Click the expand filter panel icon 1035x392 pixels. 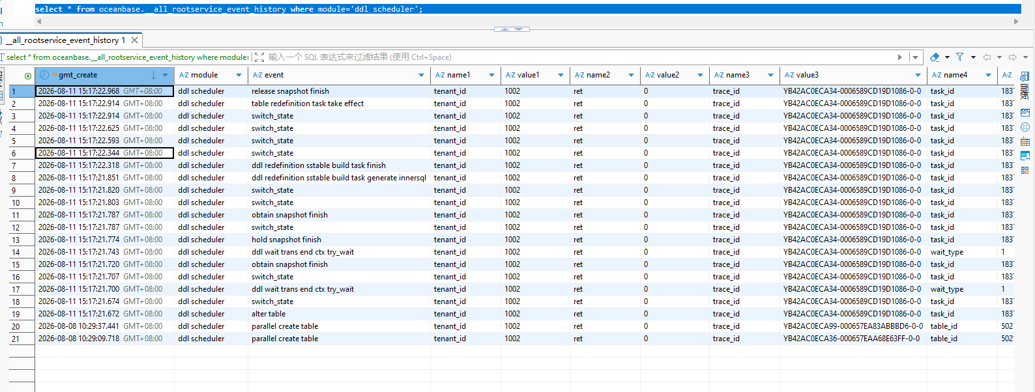point(259,57)
